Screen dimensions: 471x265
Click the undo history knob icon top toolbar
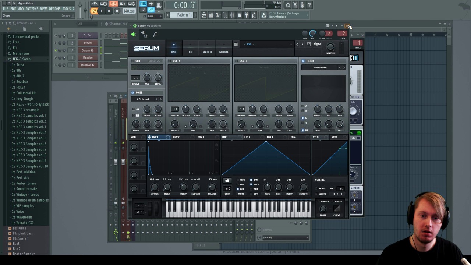[288, 5]
